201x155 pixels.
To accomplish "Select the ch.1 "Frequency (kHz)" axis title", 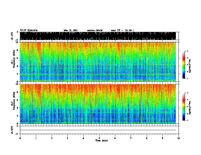I will pos(14,59).
